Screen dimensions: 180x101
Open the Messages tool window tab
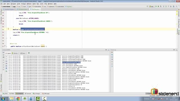[x=46, y=93]
